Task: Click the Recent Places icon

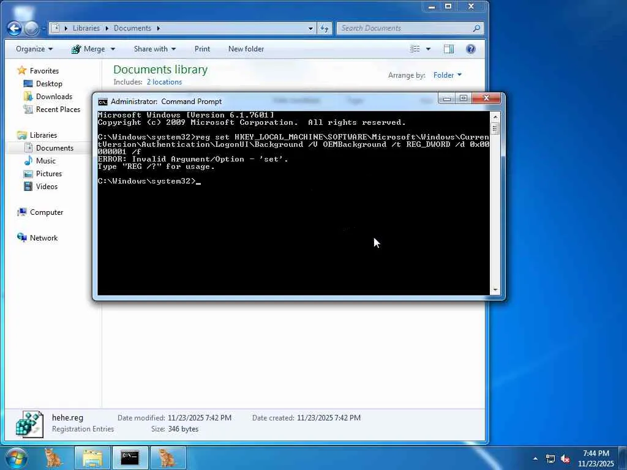Action: click(x=28, y=109)
